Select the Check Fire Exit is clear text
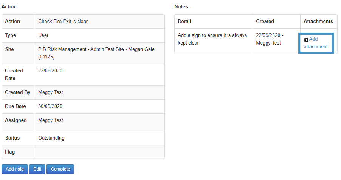 [x=63, y=21]
